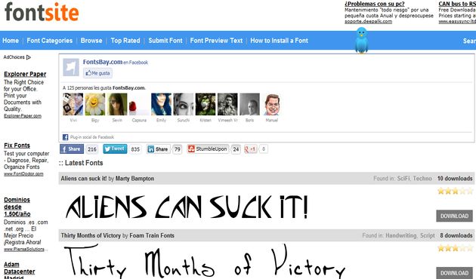Download the Aliens can suck it! font
Image resolution: width=476 pixels, height=279 pixels.
pos(454,216)
